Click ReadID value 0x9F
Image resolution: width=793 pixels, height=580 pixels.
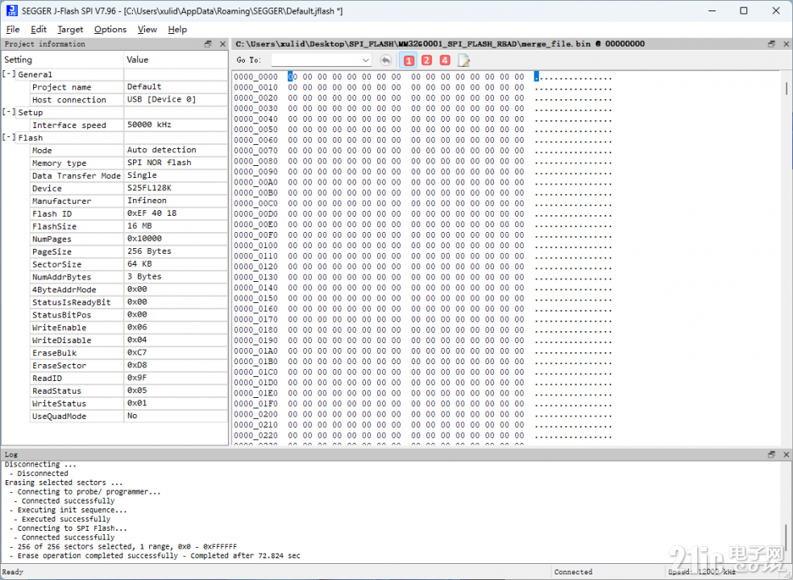click(136, 377)
